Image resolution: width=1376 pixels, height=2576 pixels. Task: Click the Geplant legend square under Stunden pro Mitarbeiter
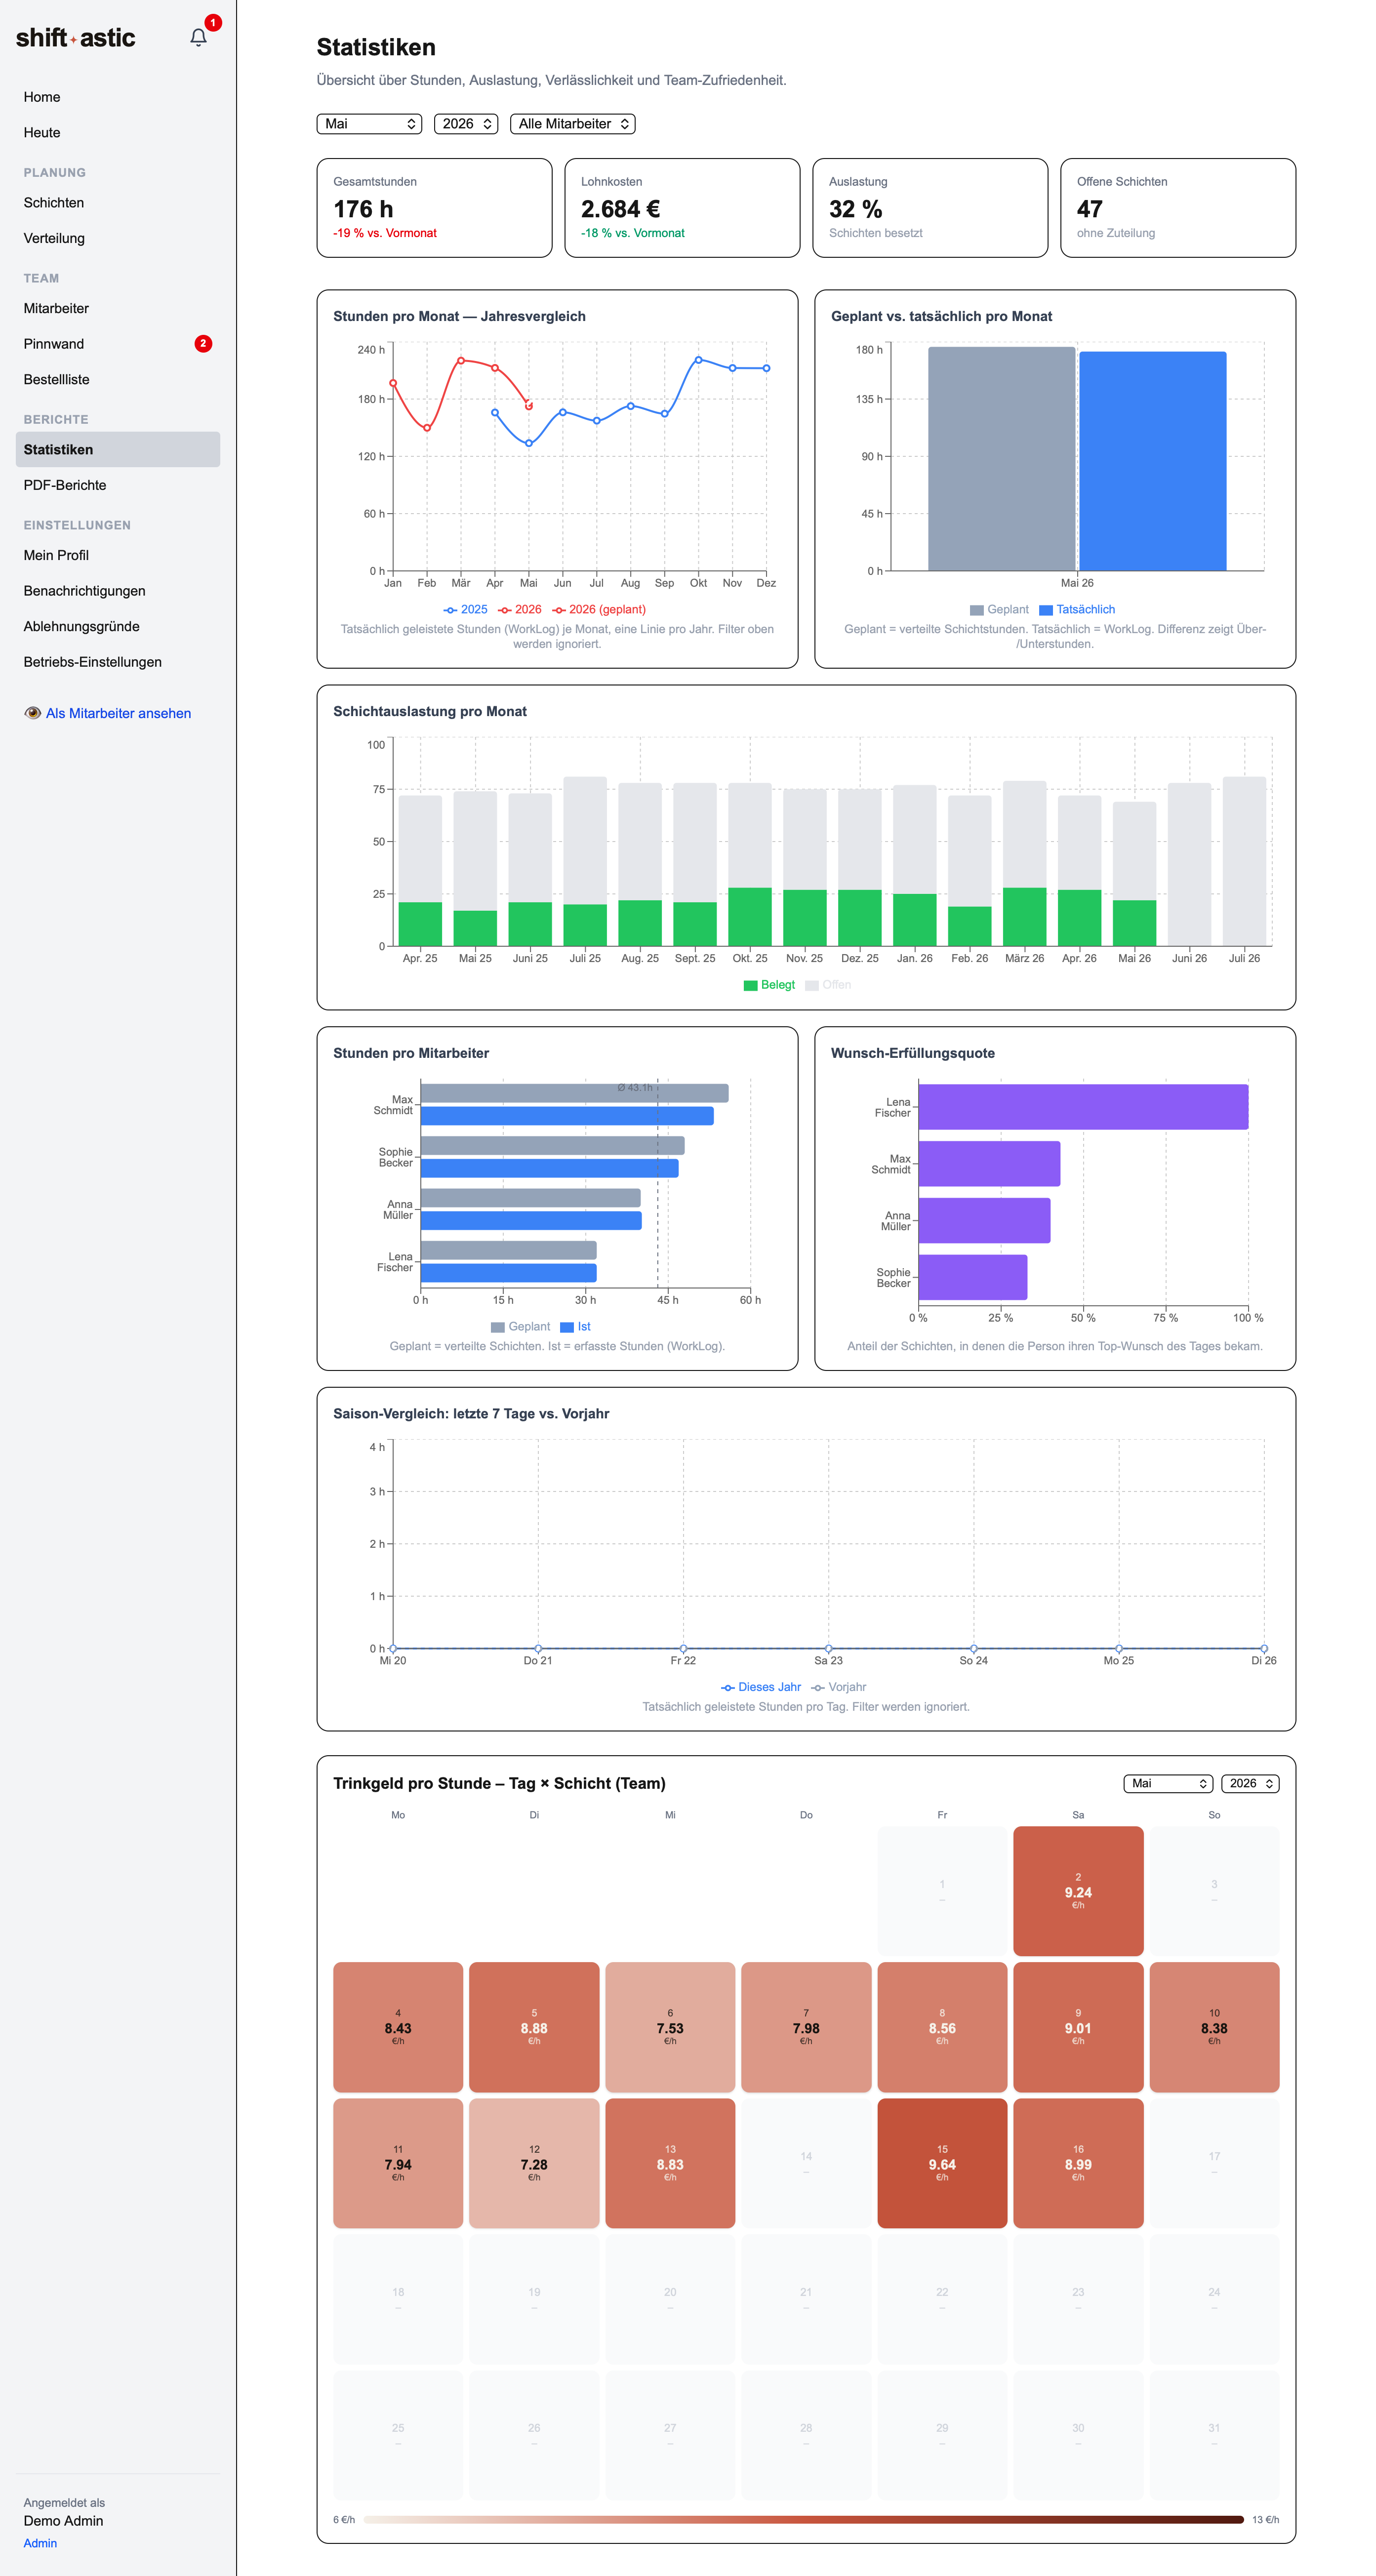tap(498, 1327)
